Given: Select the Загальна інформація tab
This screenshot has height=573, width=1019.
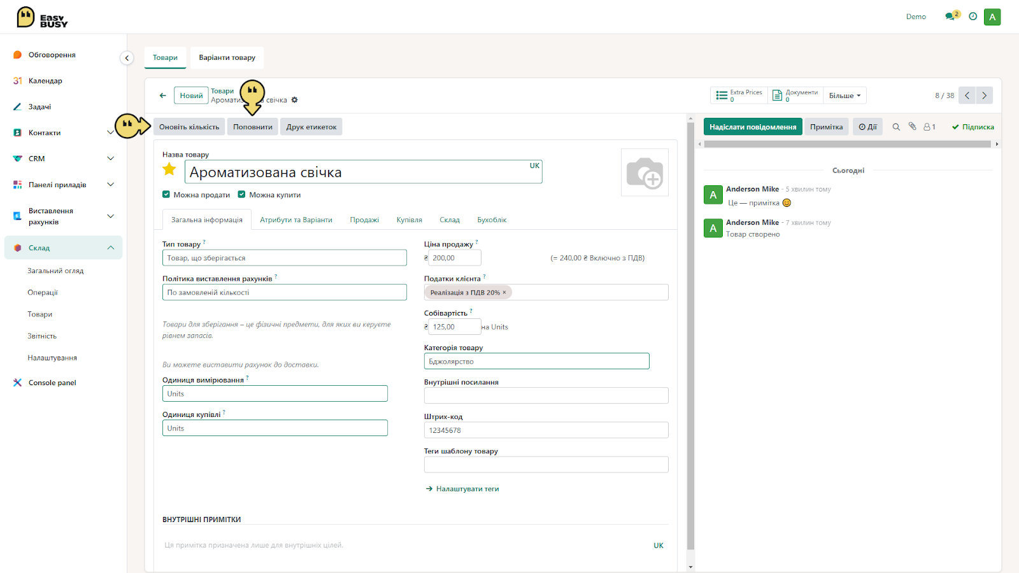Looking at the screenshot, I should pyautogui.click(x=207, y=220).
